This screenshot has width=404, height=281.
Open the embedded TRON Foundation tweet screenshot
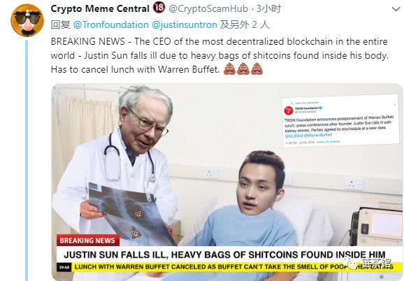coord(340,120)
